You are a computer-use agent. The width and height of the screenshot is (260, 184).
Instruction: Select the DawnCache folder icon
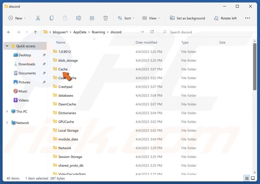(55, 104)
